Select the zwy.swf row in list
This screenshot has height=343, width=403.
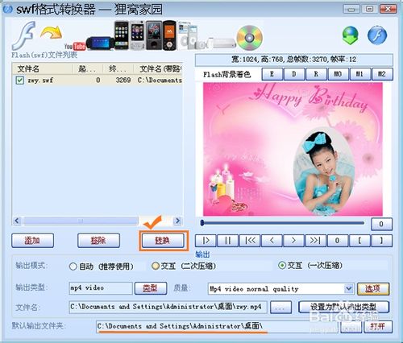click(x=98, y=80)
